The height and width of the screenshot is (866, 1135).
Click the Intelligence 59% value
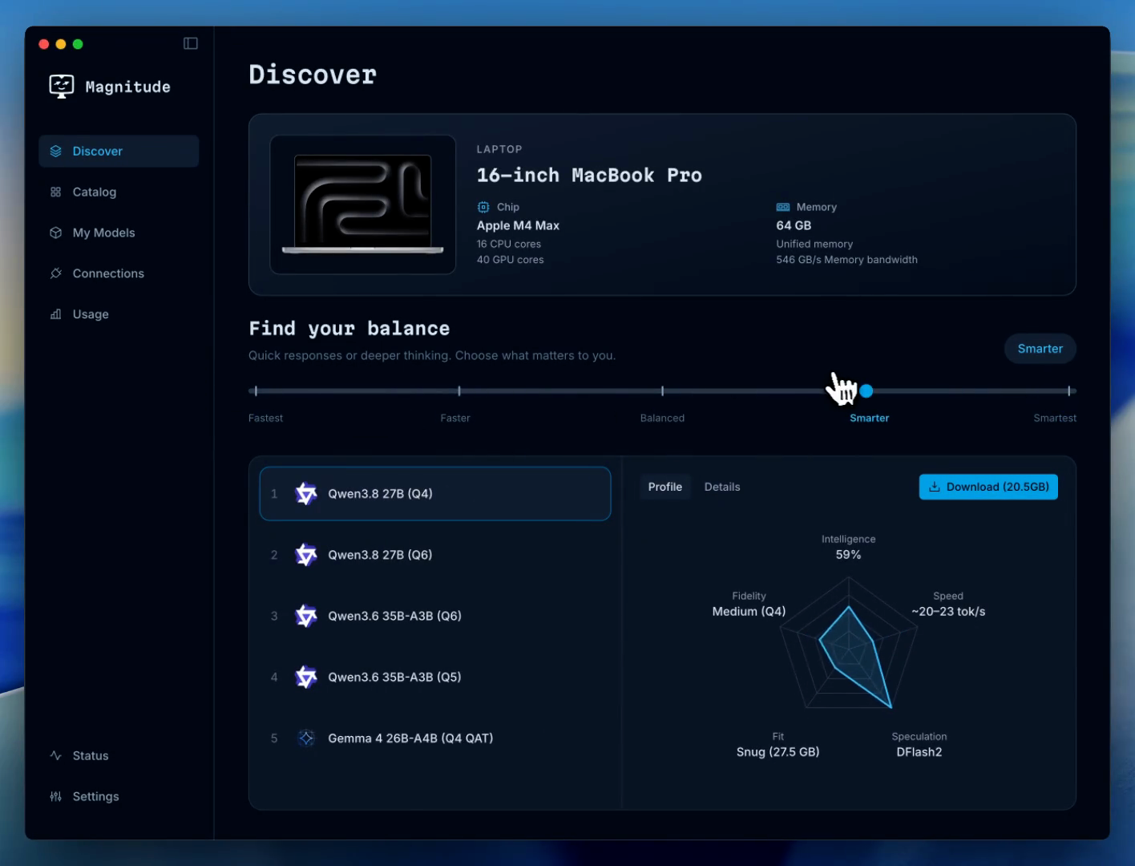tap(848, 555)
